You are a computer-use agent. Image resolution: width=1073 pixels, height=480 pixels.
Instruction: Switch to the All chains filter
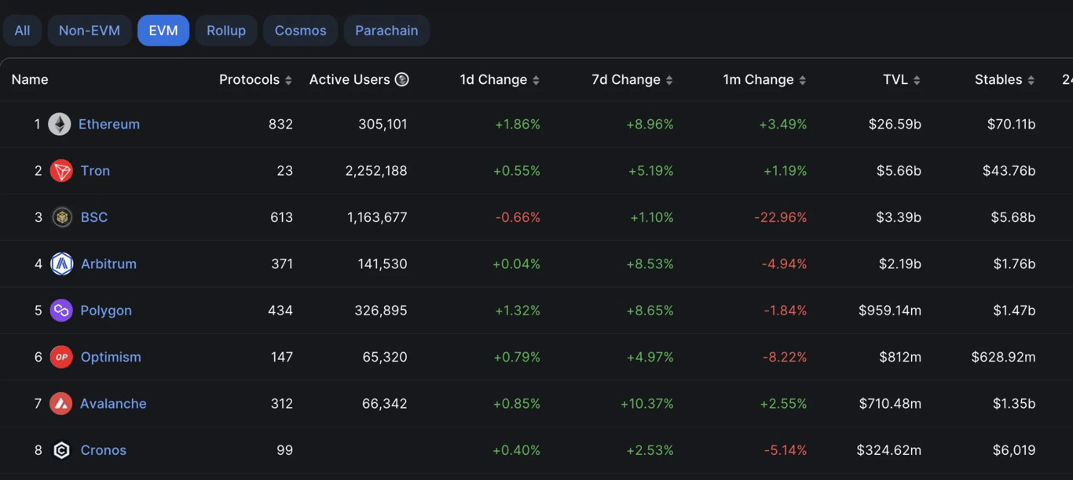22,31
